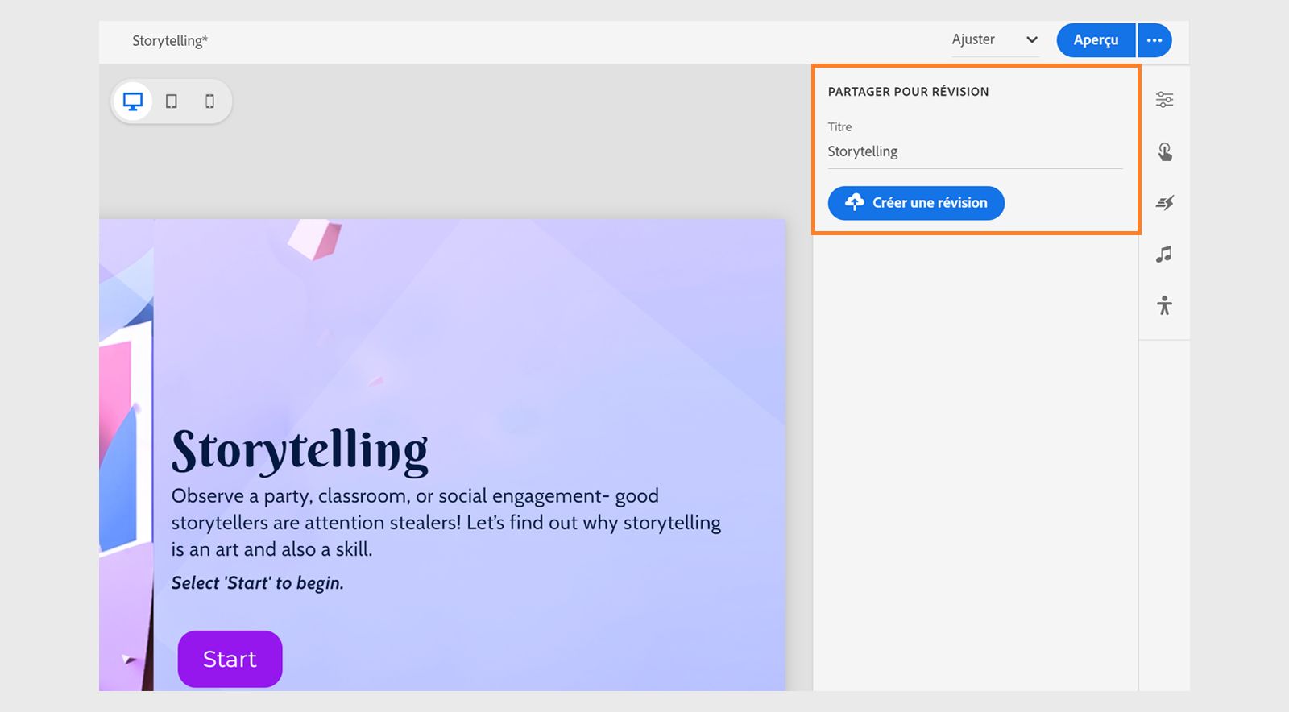Open the audio music note icon

pyautogui.click(x=1164, y=255)
